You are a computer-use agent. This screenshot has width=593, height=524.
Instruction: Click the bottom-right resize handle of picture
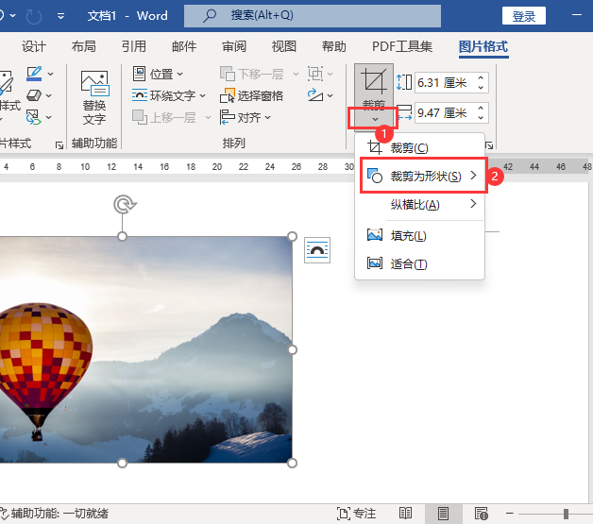[x=292, y=463]
